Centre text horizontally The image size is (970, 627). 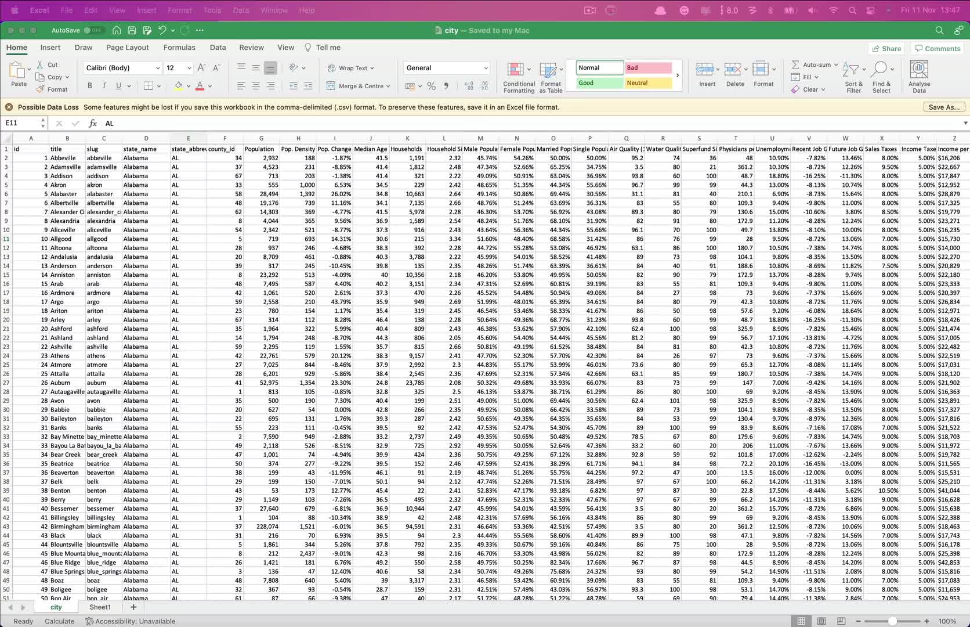256,86
